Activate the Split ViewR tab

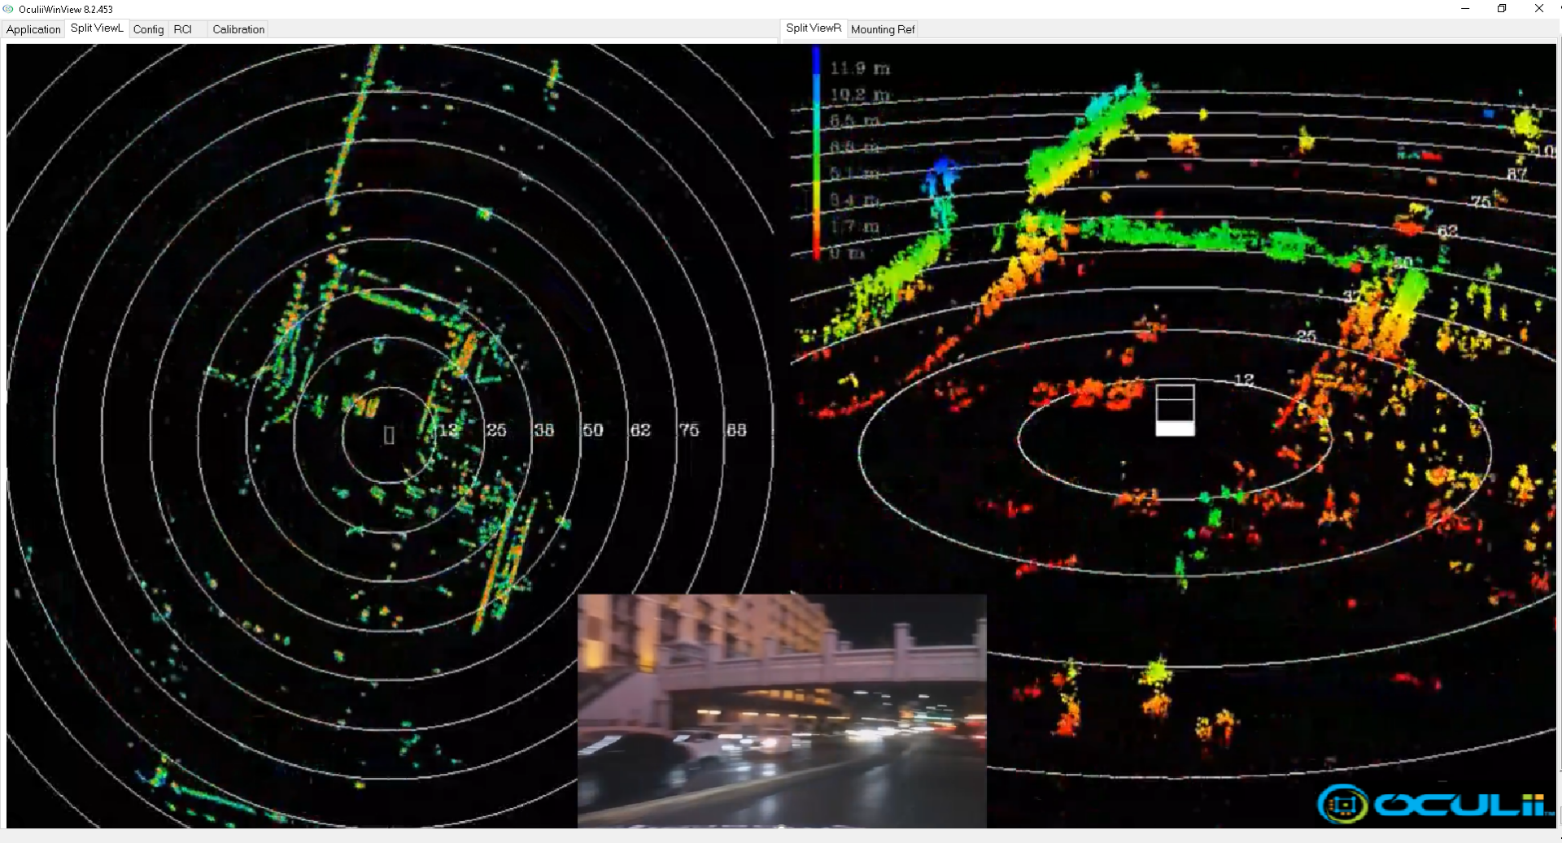pyautogui.click(x=813, y=28)
